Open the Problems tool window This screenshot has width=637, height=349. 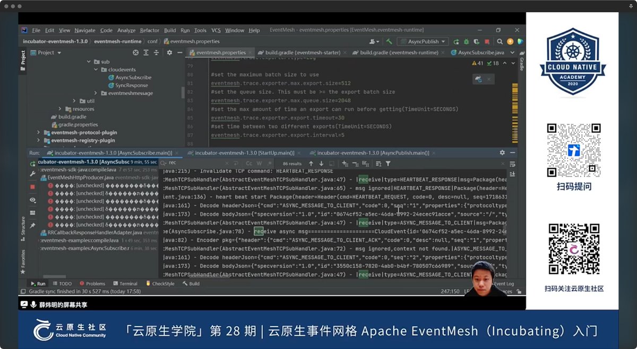(92, 283)
